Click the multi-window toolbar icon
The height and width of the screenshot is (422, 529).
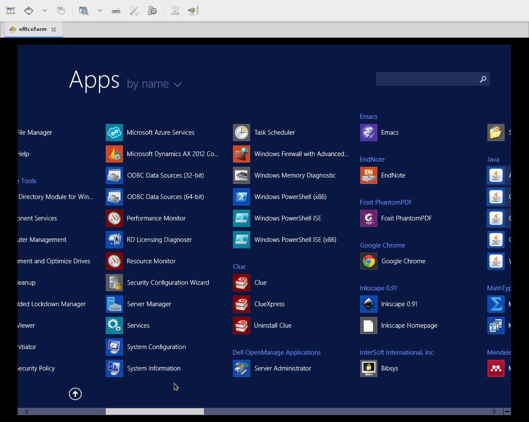(x=61, y=11)
